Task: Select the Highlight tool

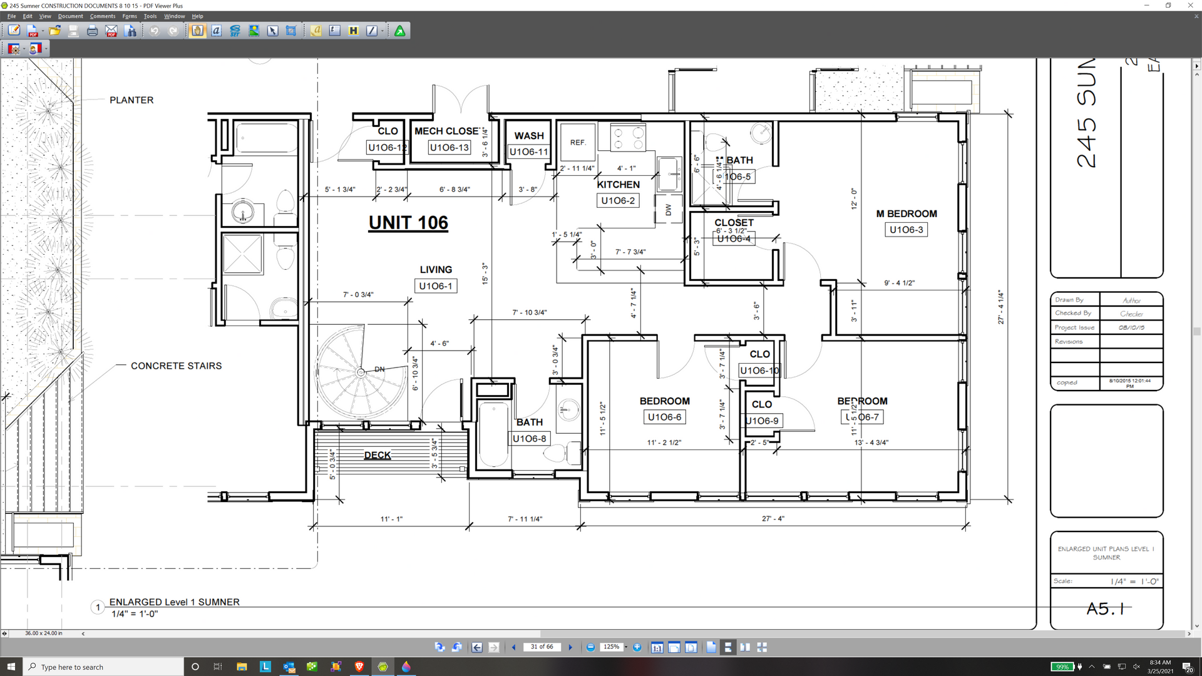Action: click(353, 31)
